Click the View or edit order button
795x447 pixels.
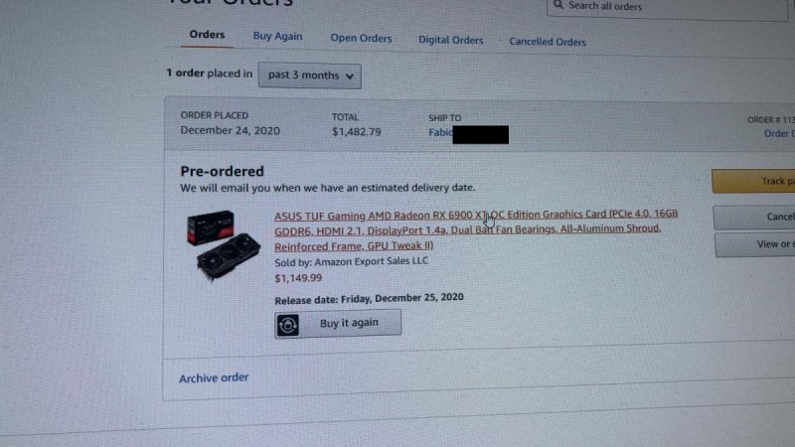[x=755, y=244]
